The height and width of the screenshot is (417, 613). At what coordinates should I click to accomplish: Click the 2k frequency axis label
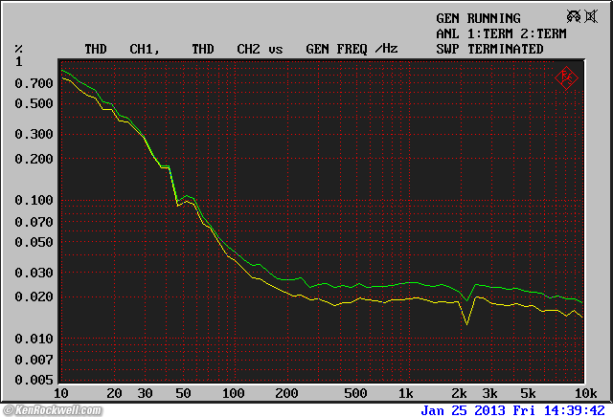pos(459,393)
